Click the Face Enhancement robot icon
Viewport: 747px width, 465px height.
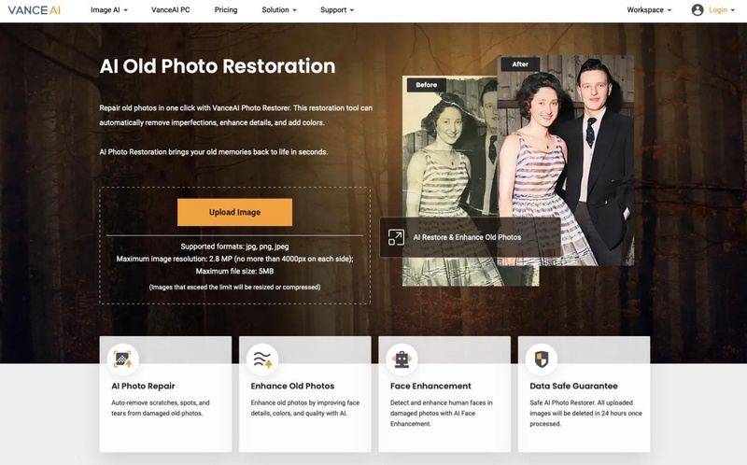pos(402,359)
